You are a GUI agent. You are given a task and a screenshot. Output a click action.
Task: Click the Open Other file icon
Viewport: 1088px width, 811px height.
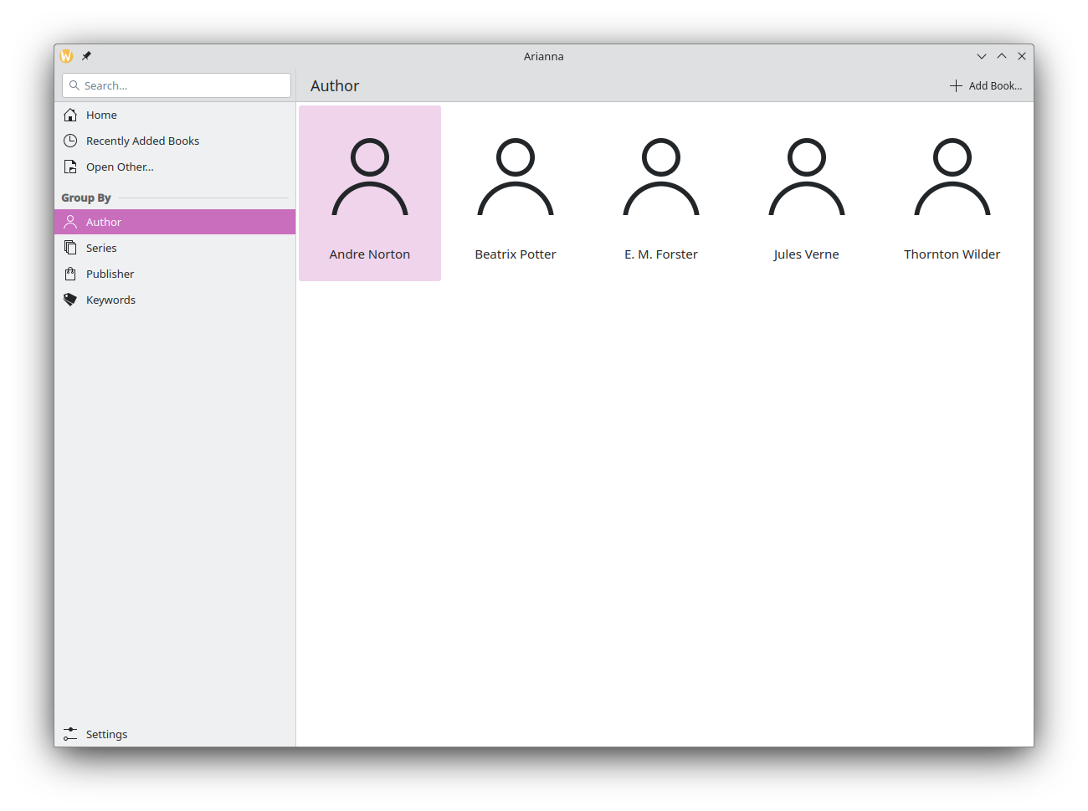pyautogui.click(x=70, y=167)
